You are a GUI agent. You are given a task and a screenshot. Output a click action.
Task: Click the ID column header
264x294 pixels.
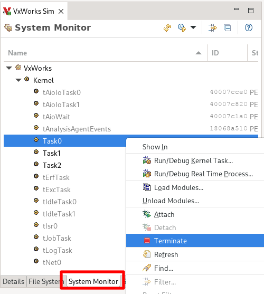click(x=227, y=53)
